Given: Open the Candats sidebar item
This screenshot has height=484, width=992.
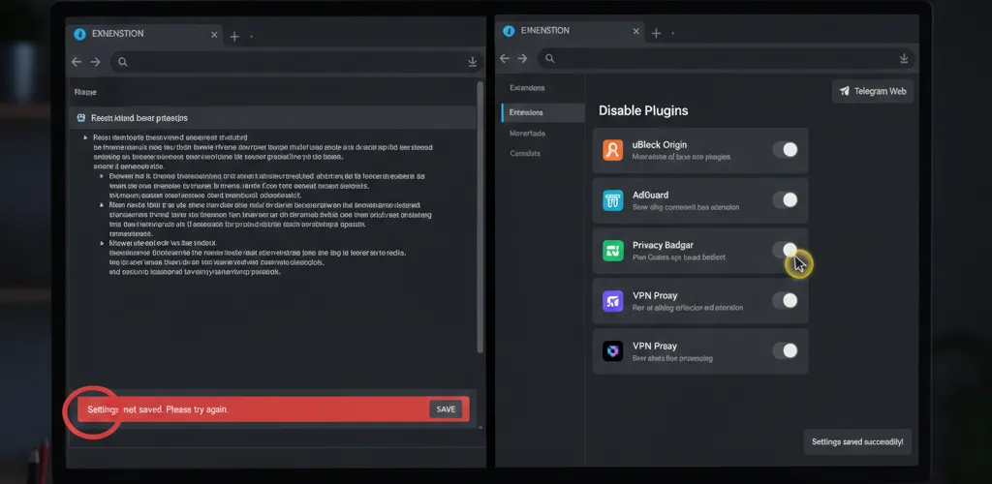Looking at the screenshot, I should [x=525, y=154].
